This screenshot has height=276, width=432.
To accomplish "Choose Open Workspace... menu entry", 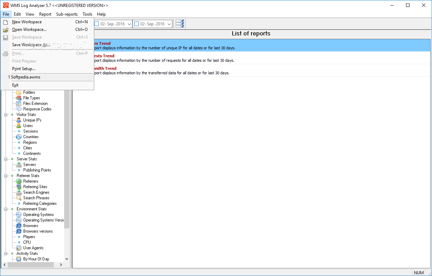I will (x=47, y=30).
